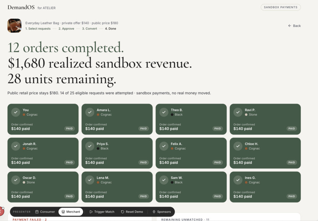Screen dimensions: 318x221
Task: Click the name 'Sam W.'
Action: [x=177, y=178]
